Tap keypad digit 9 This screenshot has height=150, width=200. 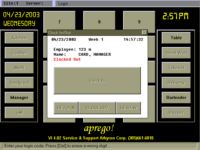point(139,21)
